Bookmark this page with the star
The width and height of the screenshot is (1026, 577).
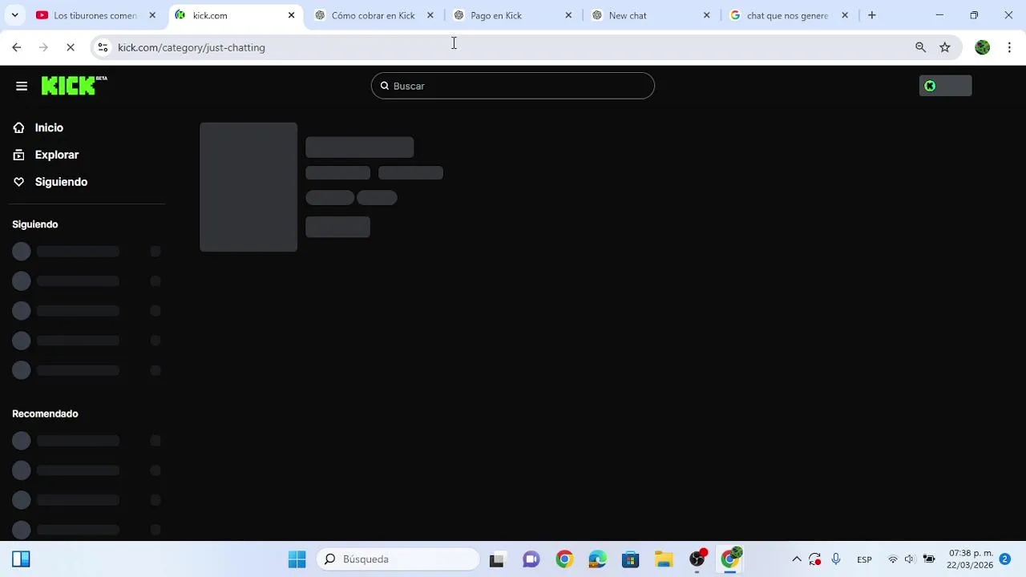[x=945, y=47]
